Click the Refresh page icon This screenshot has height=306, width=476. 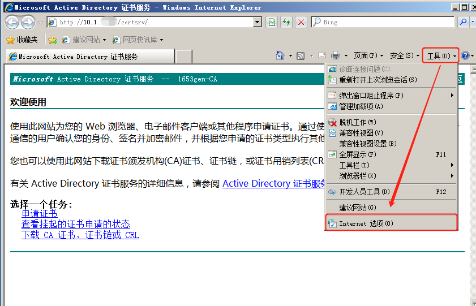[286, 22]
